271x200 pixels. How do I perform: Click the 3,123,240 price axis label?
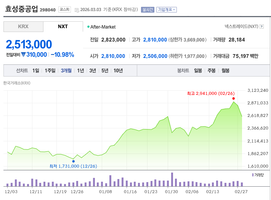pyautogui.click(x=258, y=90)
